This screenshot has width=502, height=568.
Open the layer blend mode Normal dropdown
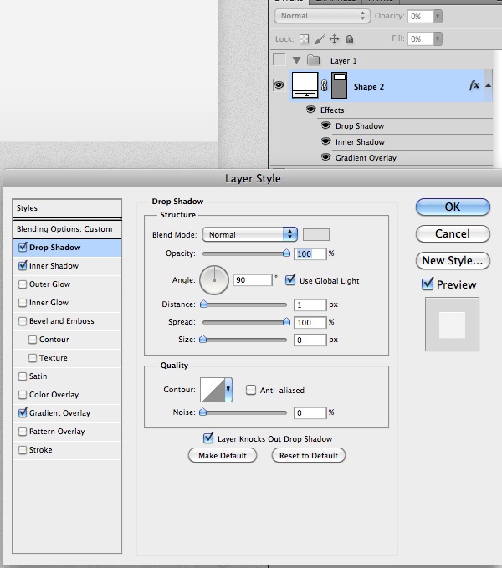pos(322,16)
